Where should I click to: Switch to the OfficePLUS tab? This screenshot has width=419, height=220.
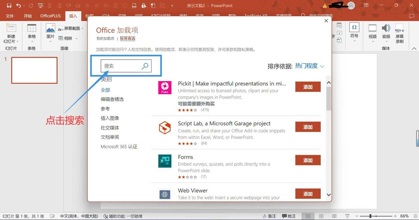(x=51, y=16)
